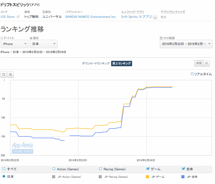This screenshot has width=215, height=184.
Task: Open the date range dropdown
Action: point(186,44)
